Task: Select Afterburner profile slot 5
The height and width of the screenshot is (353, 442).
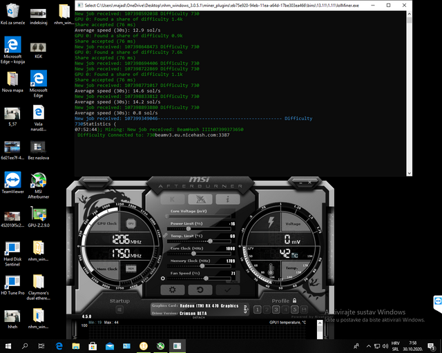Action: [295, 310]
